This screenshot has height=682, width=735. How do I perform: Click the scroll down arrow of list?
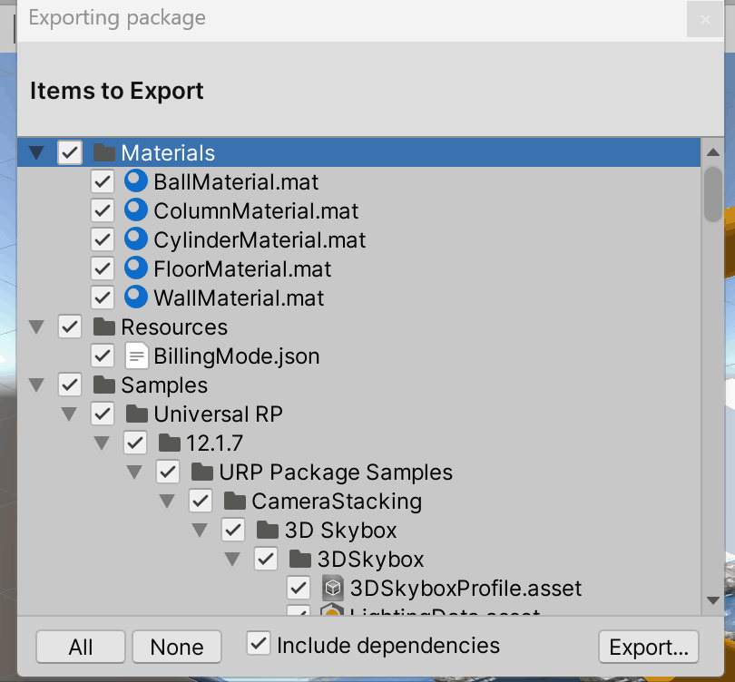712,600
